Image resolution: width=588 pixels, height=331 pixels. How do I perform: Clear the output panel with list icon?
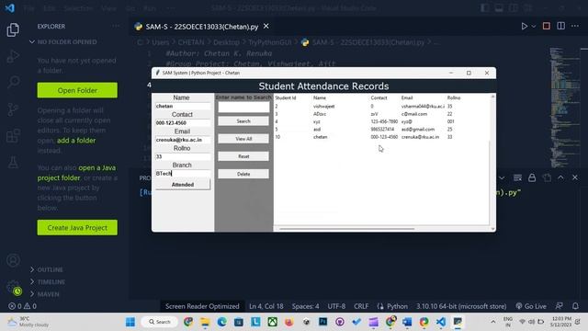click(517, 177)
